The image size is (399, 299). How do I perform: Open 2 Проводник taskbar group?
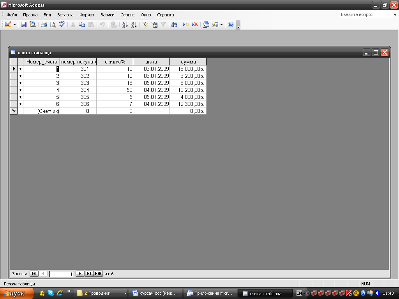101,294
